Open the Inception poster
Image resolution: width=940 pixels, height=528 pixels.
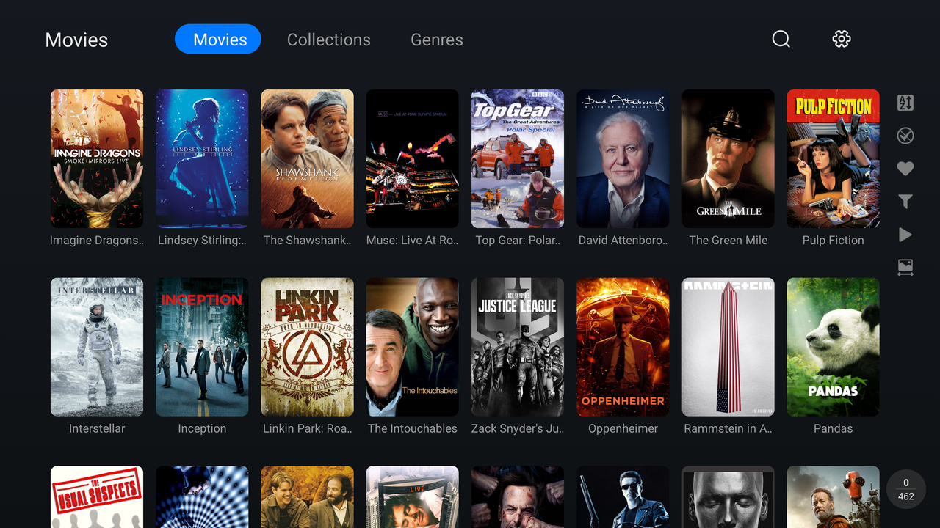tap(202, 347)
